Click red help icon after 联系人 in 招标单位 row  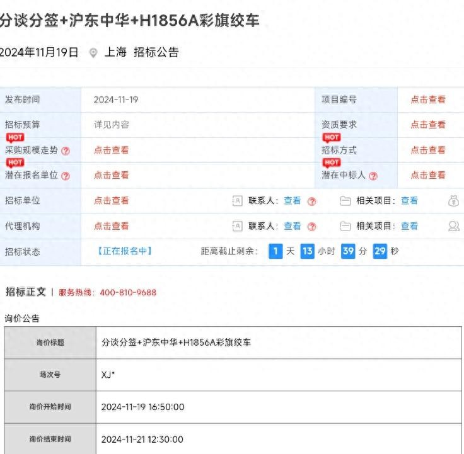(x=311, y=201)
